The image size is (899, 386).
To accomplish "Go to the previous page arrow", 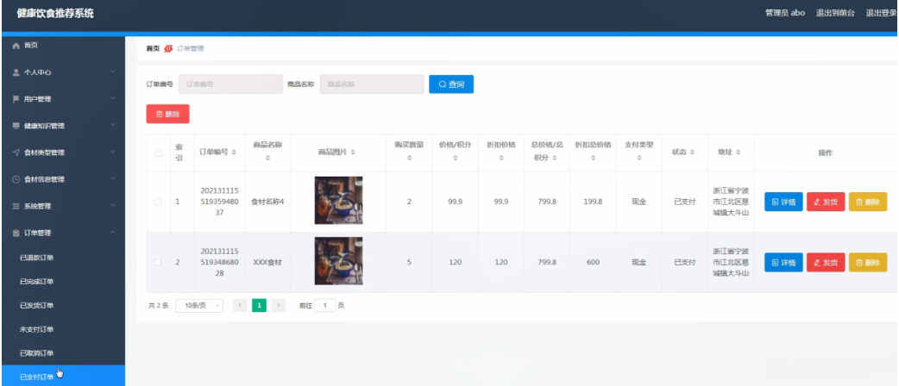I will 240,305.
